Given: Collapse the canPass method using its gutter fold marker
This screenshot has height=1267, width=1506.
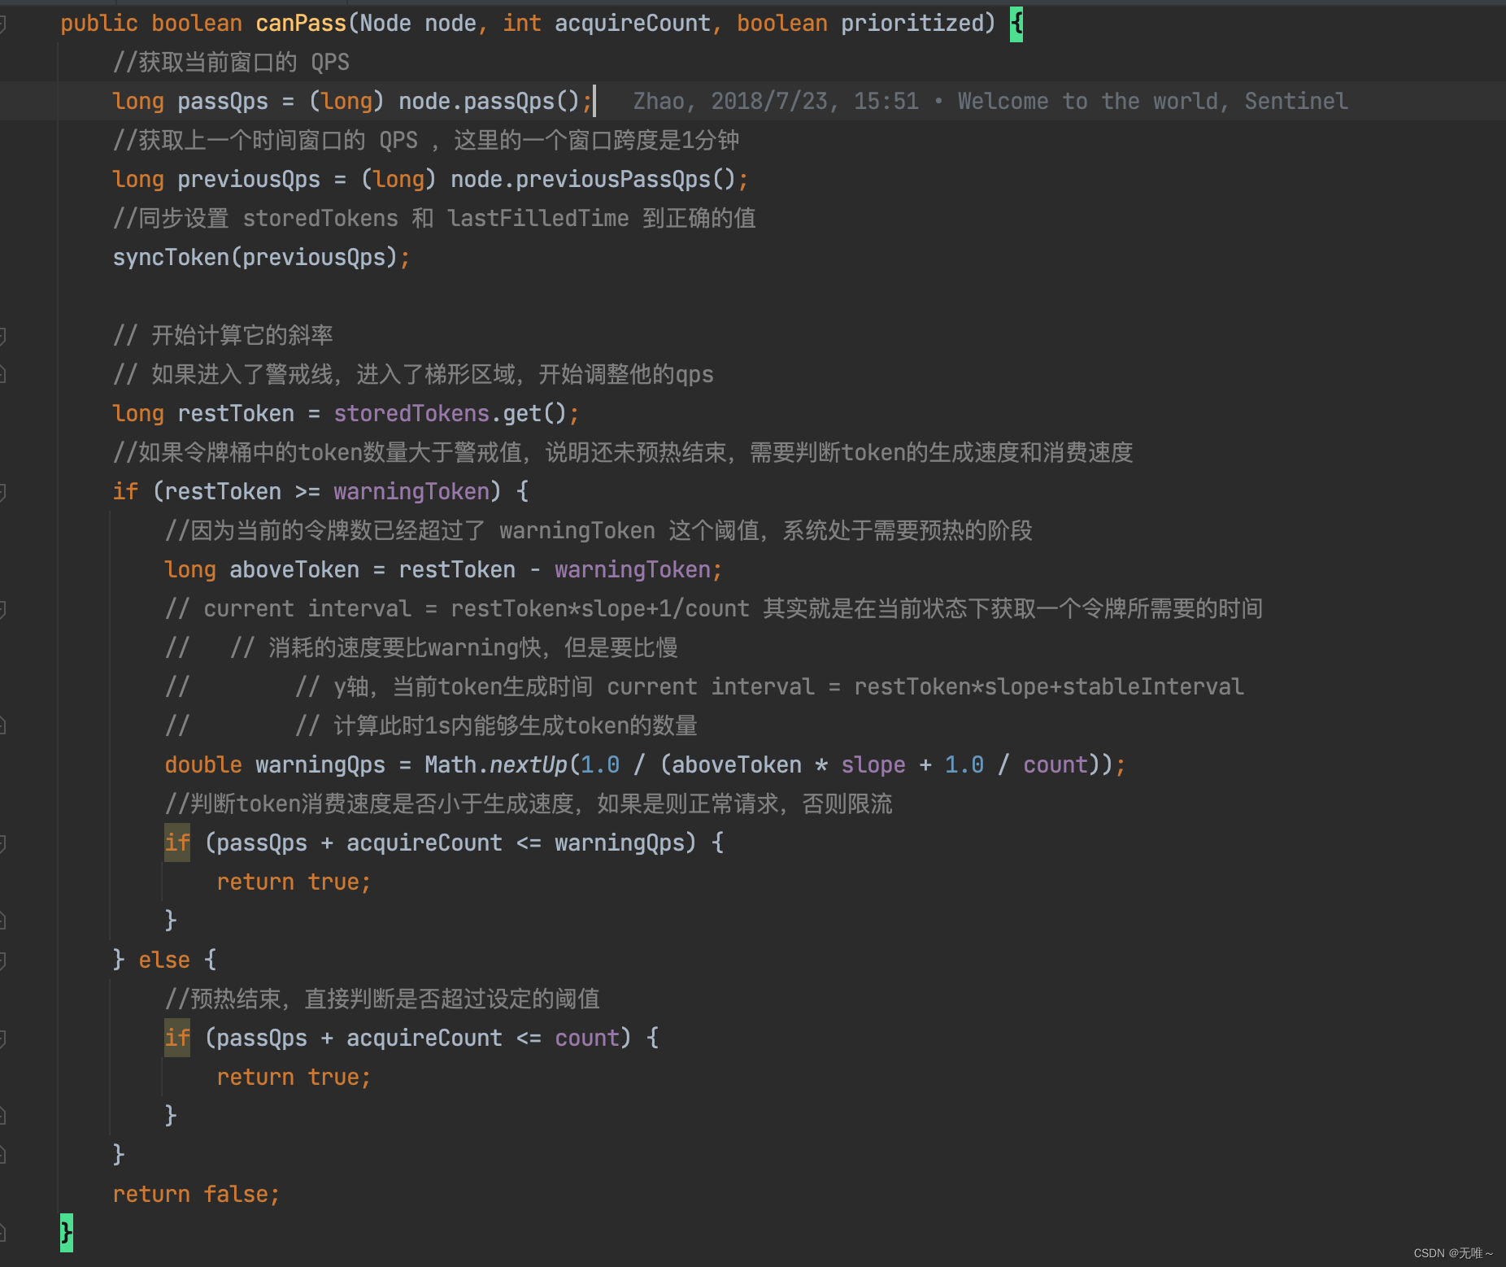Looking at the screenshot, I should click(x=2, y=24).
